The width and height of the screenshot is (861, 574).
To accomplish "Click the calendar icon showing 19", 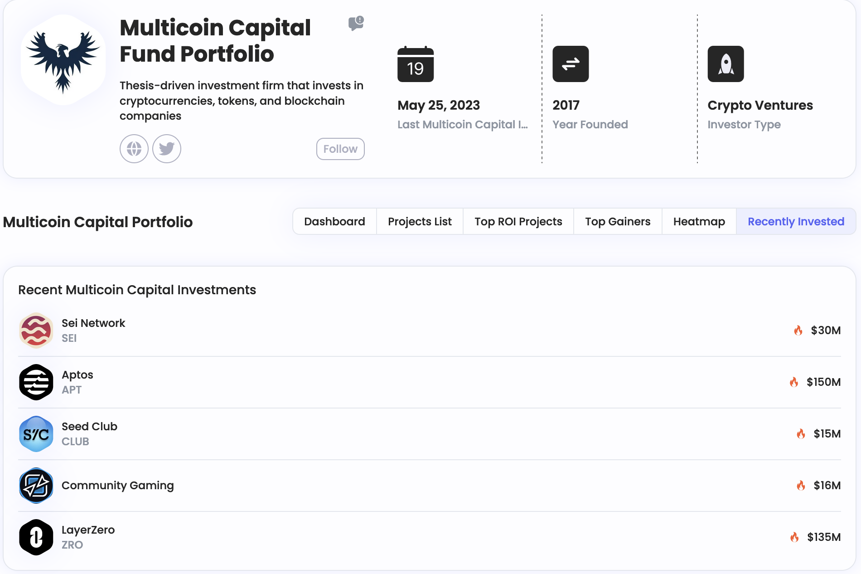I will pyautogui.click(x=416, y=64).
